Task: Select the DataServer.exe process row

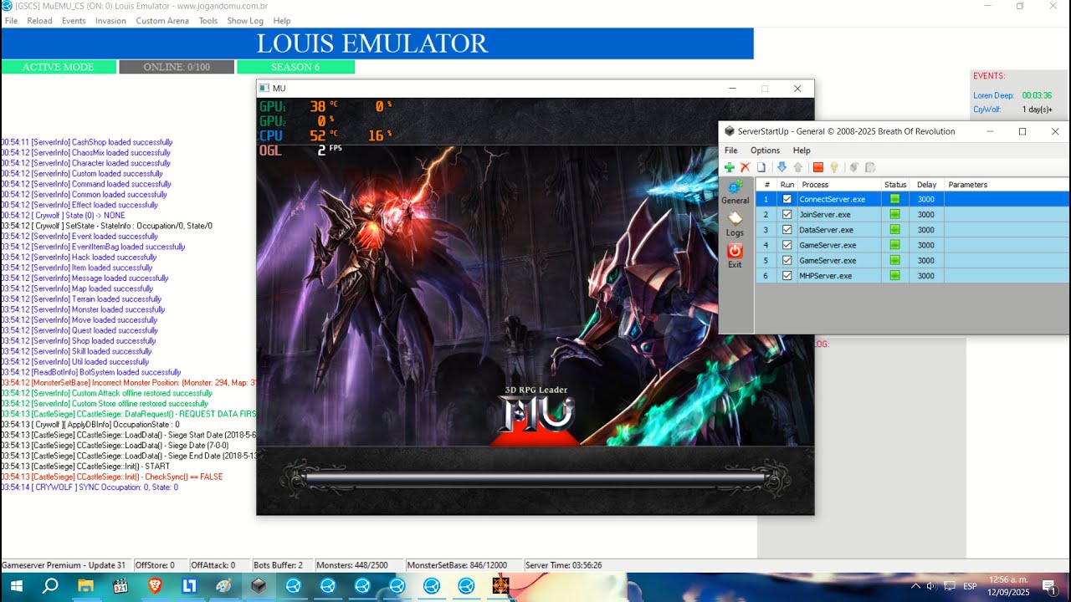Action: click(912, 230)
